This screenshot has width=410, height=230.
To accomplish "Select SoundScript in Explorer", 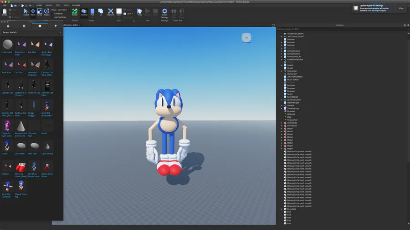I will [292, 97].
